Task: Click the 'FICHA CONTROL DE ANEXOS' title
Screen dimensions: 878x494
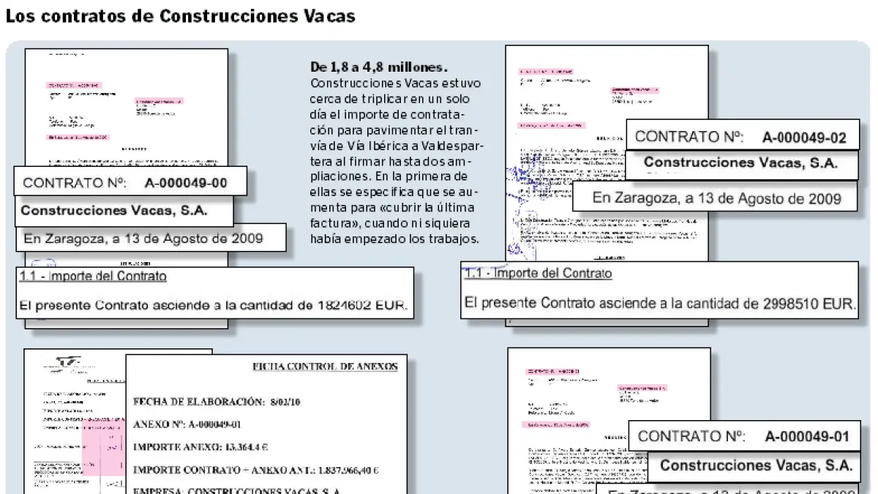Action: click(x=325, y=367)
